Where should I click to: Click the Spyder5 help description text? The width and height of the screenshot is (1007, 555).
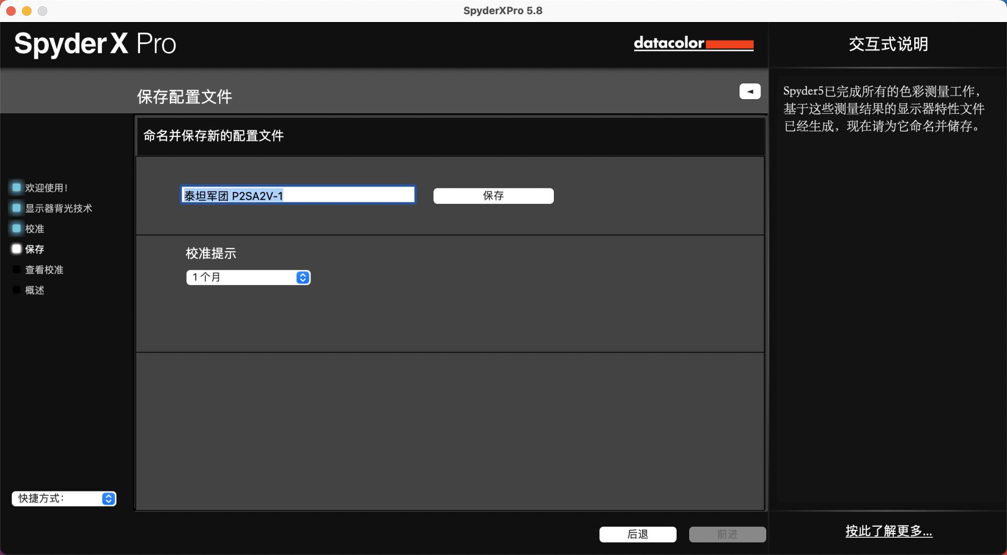(x=884, y=109)
